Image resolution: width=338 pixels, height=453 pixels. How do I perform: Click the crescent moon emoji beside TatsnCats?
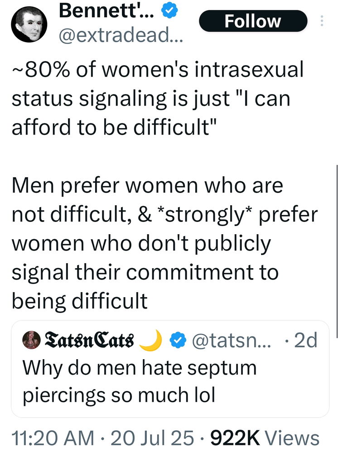click(x=150, y=340)
